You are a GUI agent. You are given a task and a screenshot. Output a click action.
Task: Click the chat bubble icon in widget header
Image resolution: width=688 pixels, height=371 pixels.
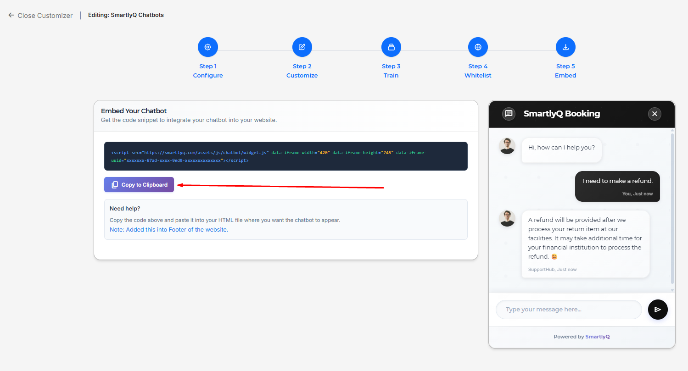(509, 114)
